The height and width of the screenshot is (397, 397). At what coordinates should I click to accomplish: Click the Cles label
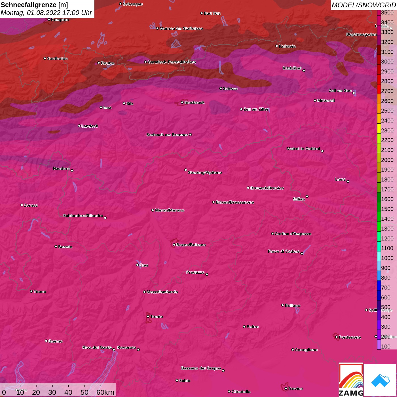click(144, 265)
